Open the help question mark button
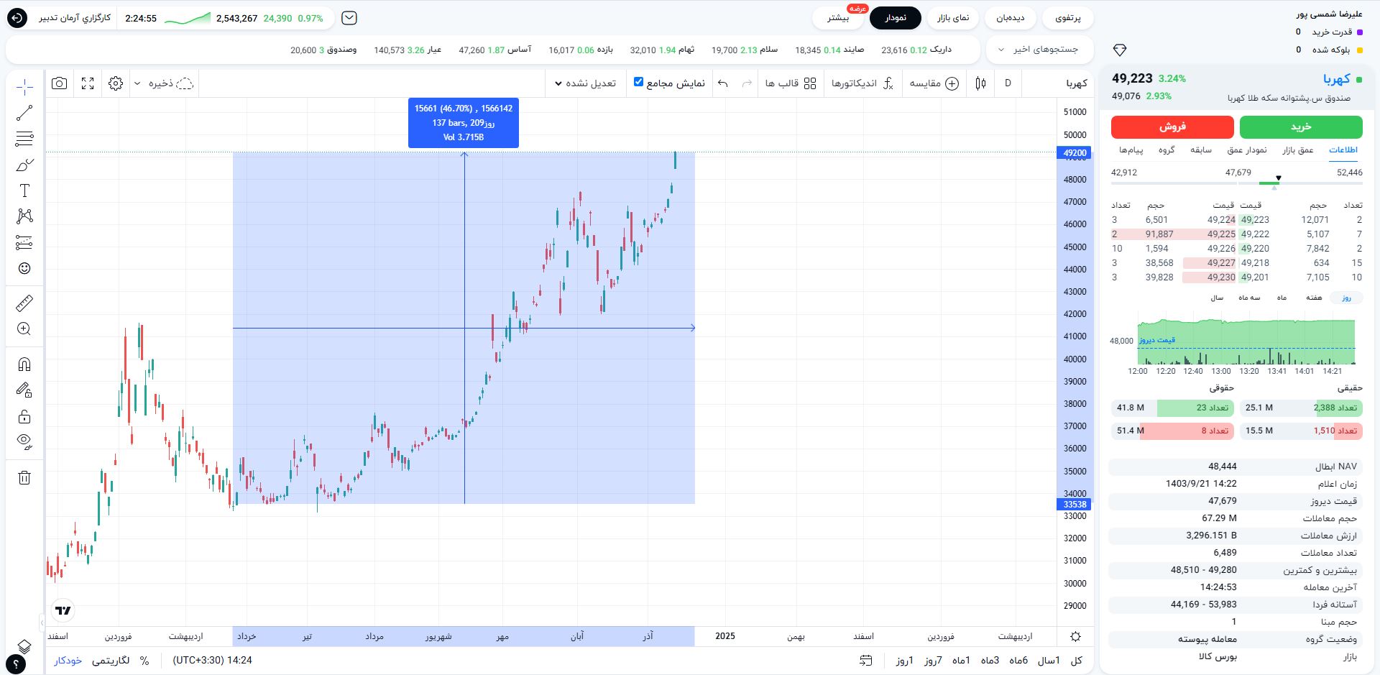The width and height of the screenshot is (1380, 675). 16,665
